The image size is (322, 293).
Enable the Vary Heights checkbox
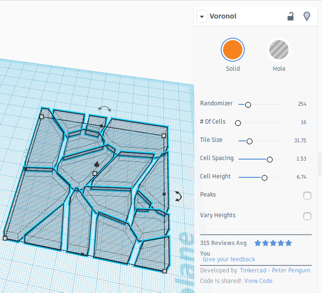(307, 216)
